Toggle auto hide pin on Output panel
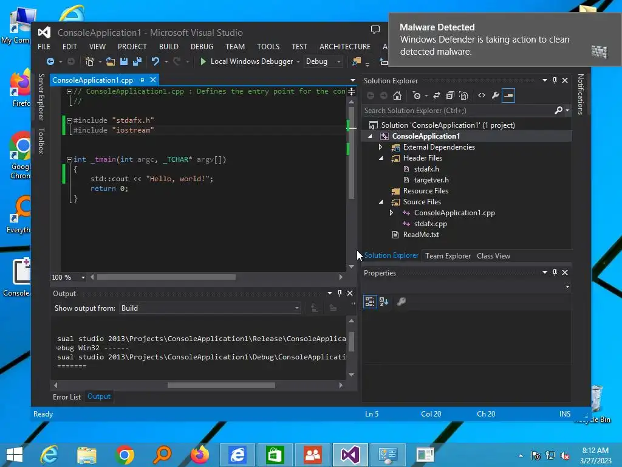Image resolution: width=622 pixels, height=467 pixels. (340, 293)
